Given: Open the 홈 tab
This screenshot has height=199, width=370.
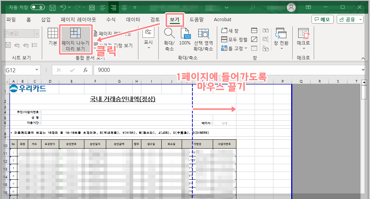Looking at the screenshot, I should [28, 19].
